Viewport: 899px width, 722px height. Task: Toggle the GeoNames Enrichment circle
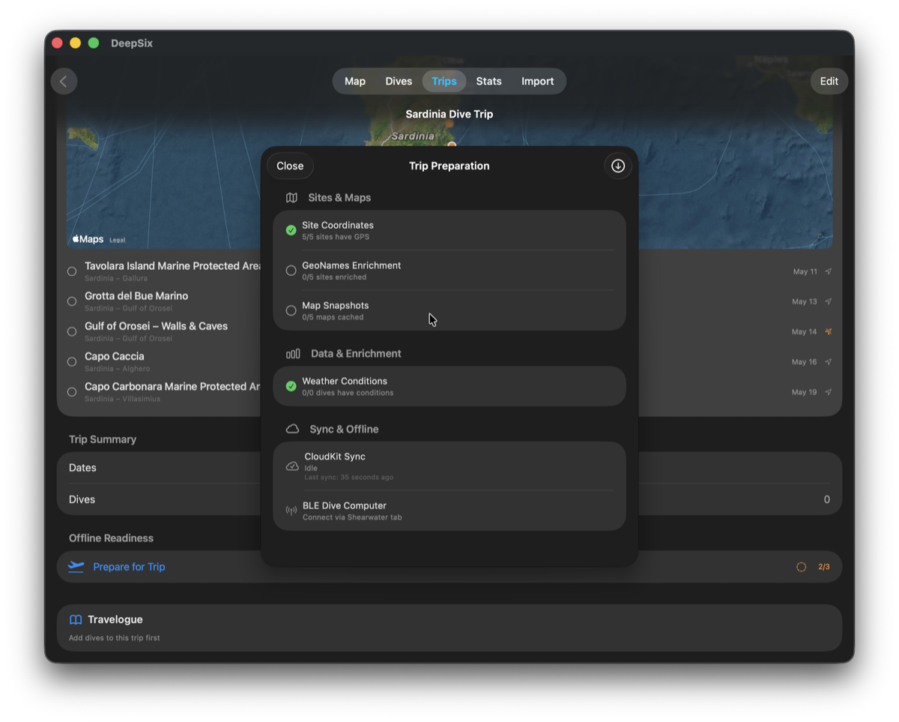(291, 271)
